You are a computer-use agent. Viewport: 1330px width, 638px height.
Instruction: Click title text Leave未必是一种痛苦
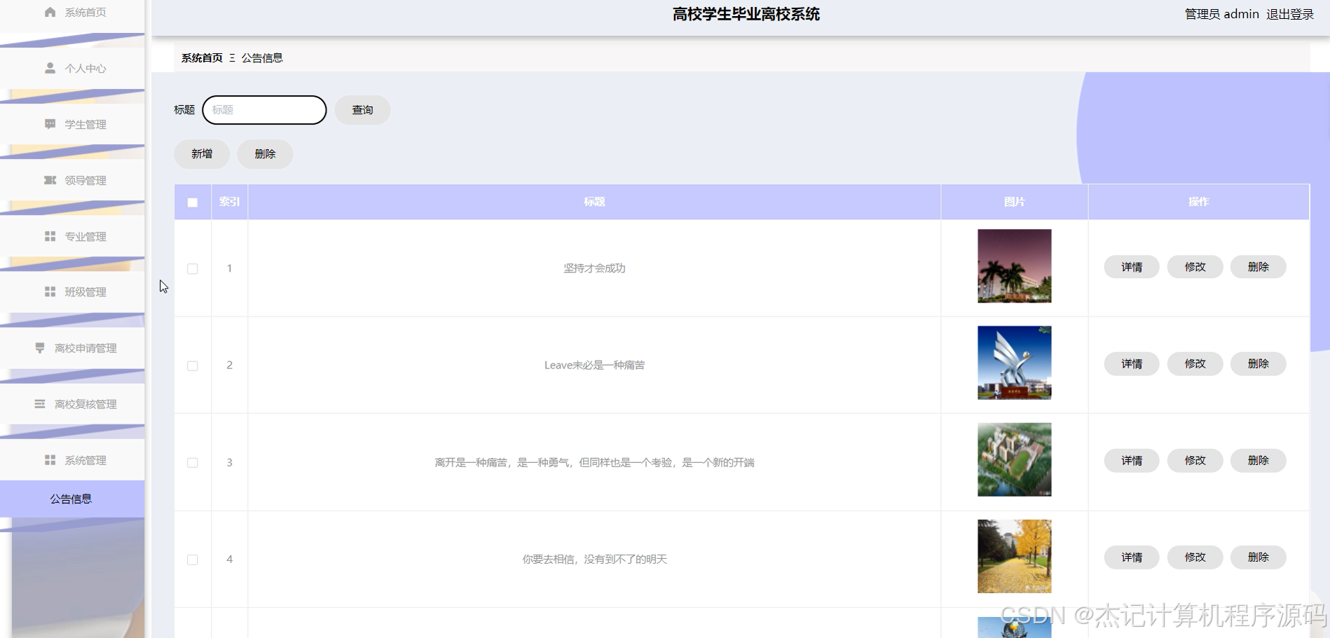594,365
